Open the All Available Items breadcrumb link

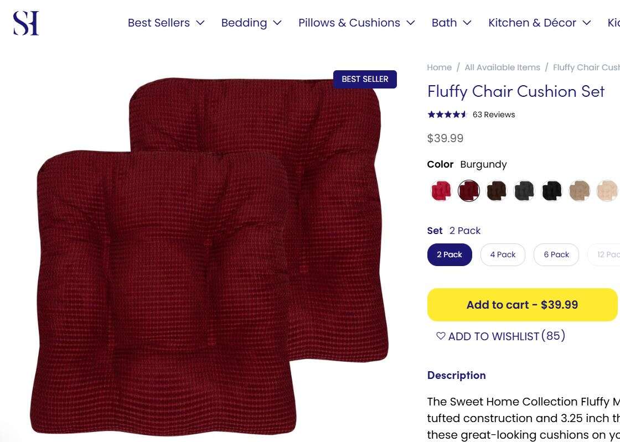[502, 67]
